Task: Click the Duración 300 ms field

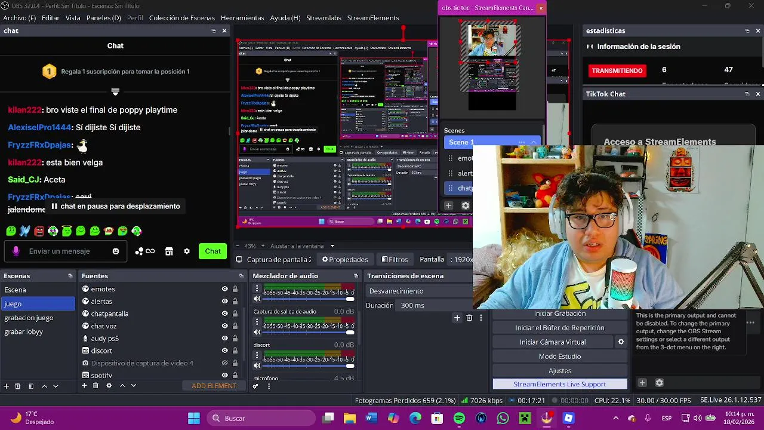Action: 435,305
